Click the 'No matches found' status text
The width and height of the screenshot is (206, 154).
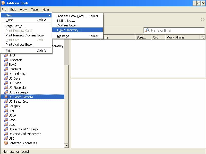pos(16,151)
